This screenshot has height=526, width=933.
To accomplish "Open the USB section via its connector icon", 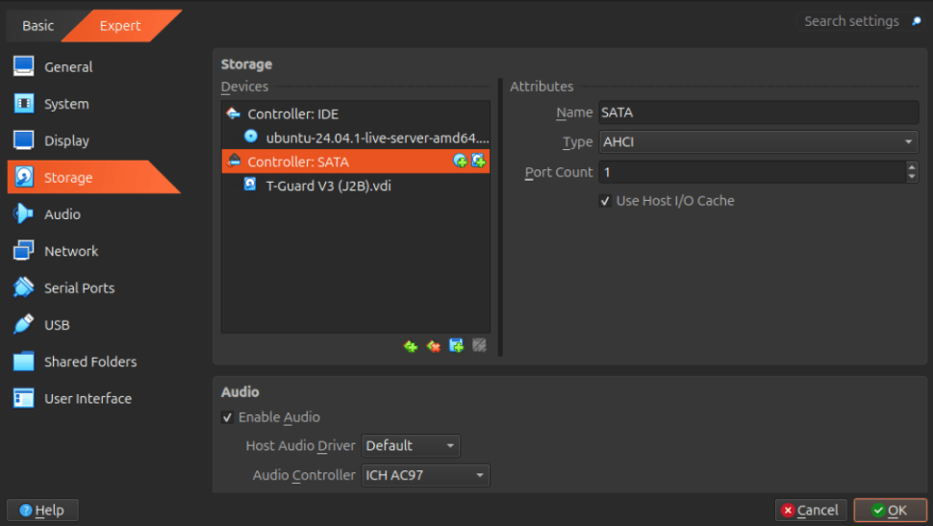I will pyautogui.click(x=24, y=325).
